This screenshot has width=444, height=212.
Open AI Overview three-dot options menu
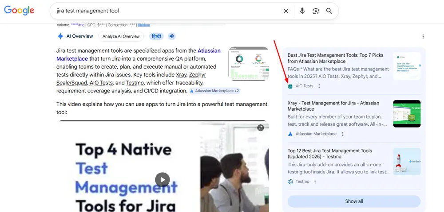click(423, 36)
